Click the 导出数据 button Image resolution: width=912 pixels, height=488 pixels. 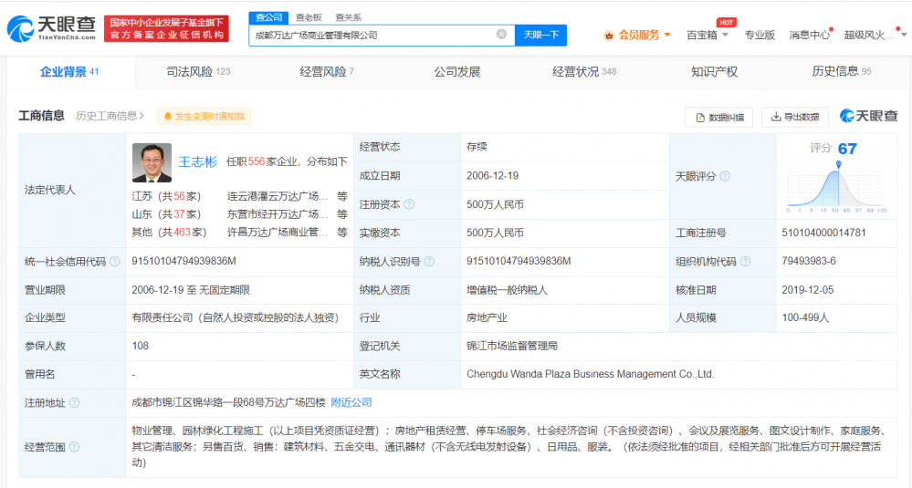(794, 117)
